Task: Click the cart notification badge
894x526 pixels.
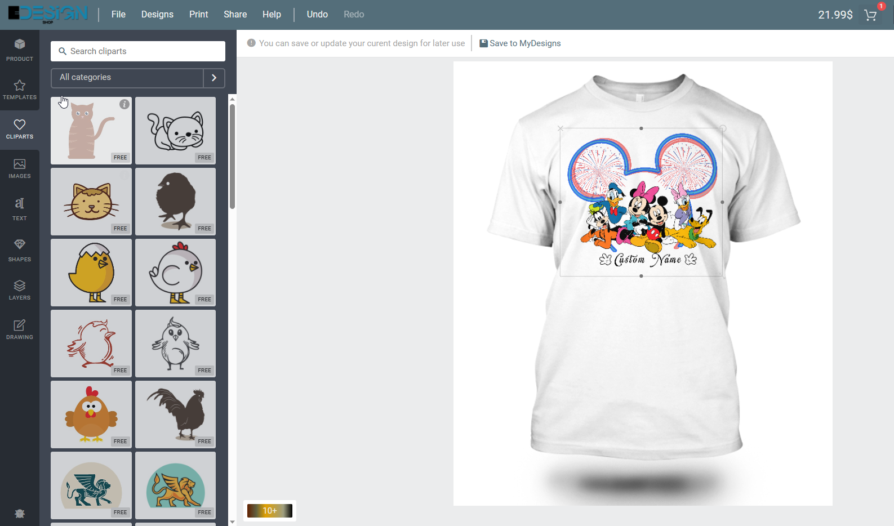Action: (x=881, y=6)
